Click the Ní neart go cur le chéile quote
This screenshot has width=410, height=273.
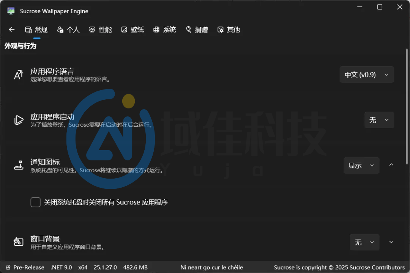[211, 268]
